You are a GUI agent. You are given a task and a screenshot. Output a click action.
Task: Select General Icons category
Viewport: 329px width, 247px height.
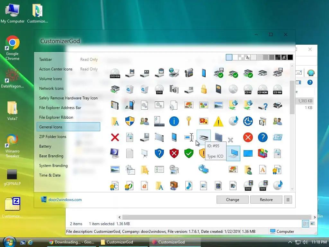pos(68,127)
